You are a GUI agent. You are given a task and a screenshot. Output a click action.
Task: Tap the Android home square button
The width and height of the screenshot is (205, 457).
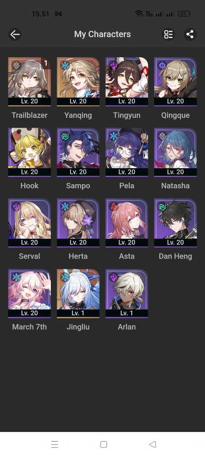pos(103,444)
